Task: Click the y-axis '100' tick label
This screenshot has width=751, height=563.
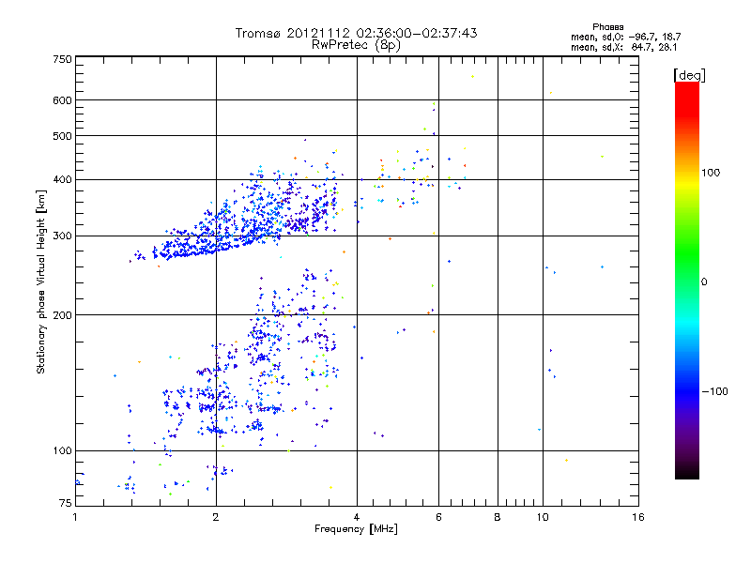Action: 62,451
